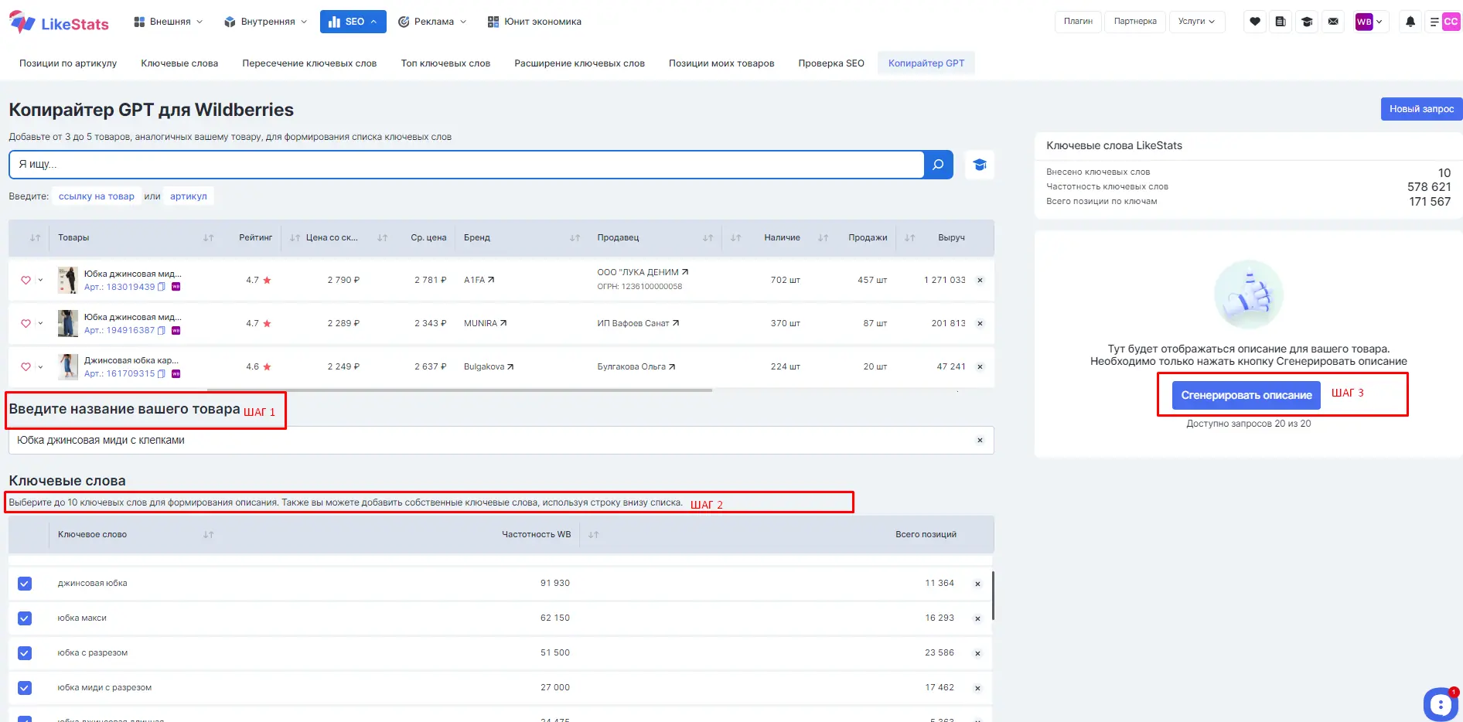This screenshot has height=722, width=1463.
Task: Click the Новый запрос button
Action: 1421,109
